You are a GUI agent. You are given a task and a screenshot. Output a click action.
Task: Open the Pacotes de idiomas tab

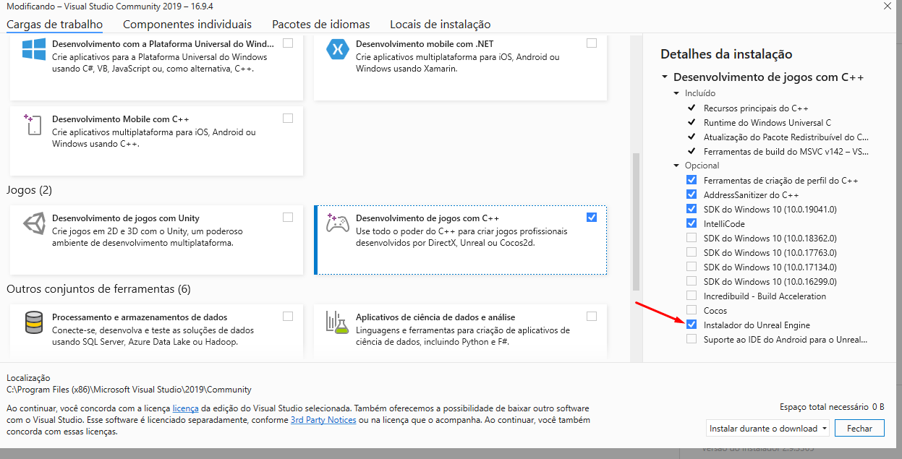(321, 25)
